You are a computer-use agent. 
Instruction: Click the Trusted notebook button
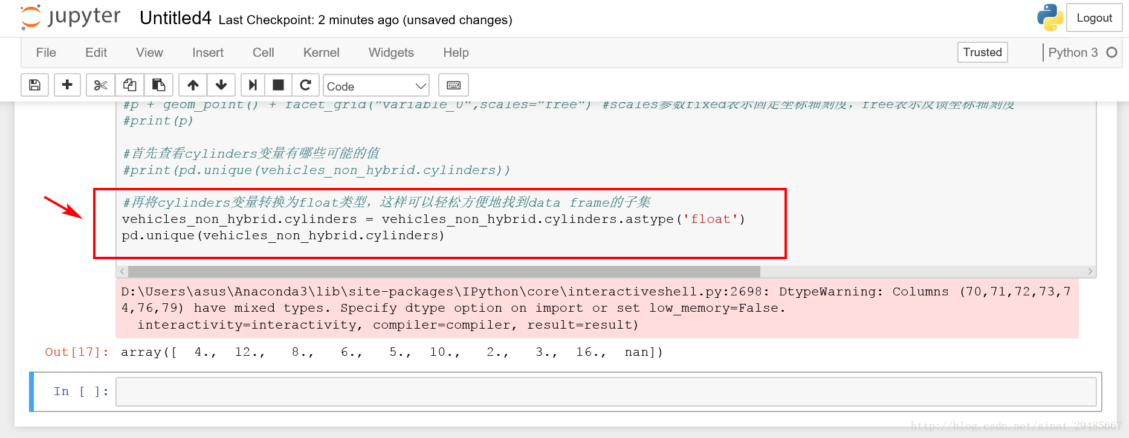pyautogui.click(x=982, y=52)
